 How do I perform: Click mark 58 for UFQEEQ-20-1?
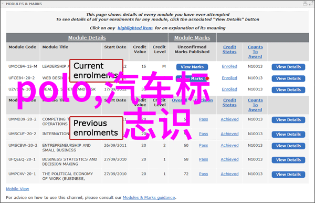[x=186, y=159]
